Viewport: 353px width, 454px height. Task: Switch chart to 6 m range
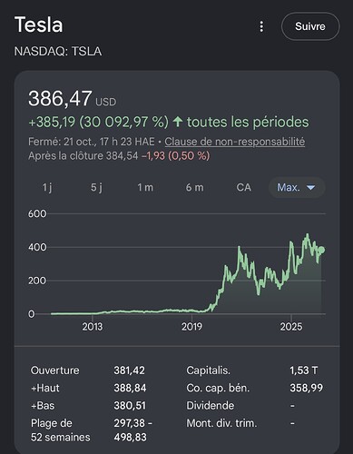[195, 187]
